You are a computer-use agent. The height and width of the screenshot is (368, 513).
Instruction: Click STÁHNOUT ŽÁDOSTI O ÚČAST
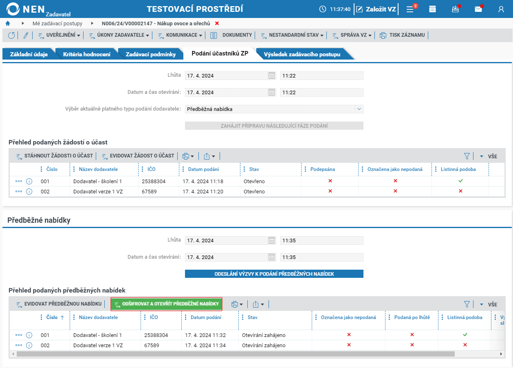click(54, 156)
